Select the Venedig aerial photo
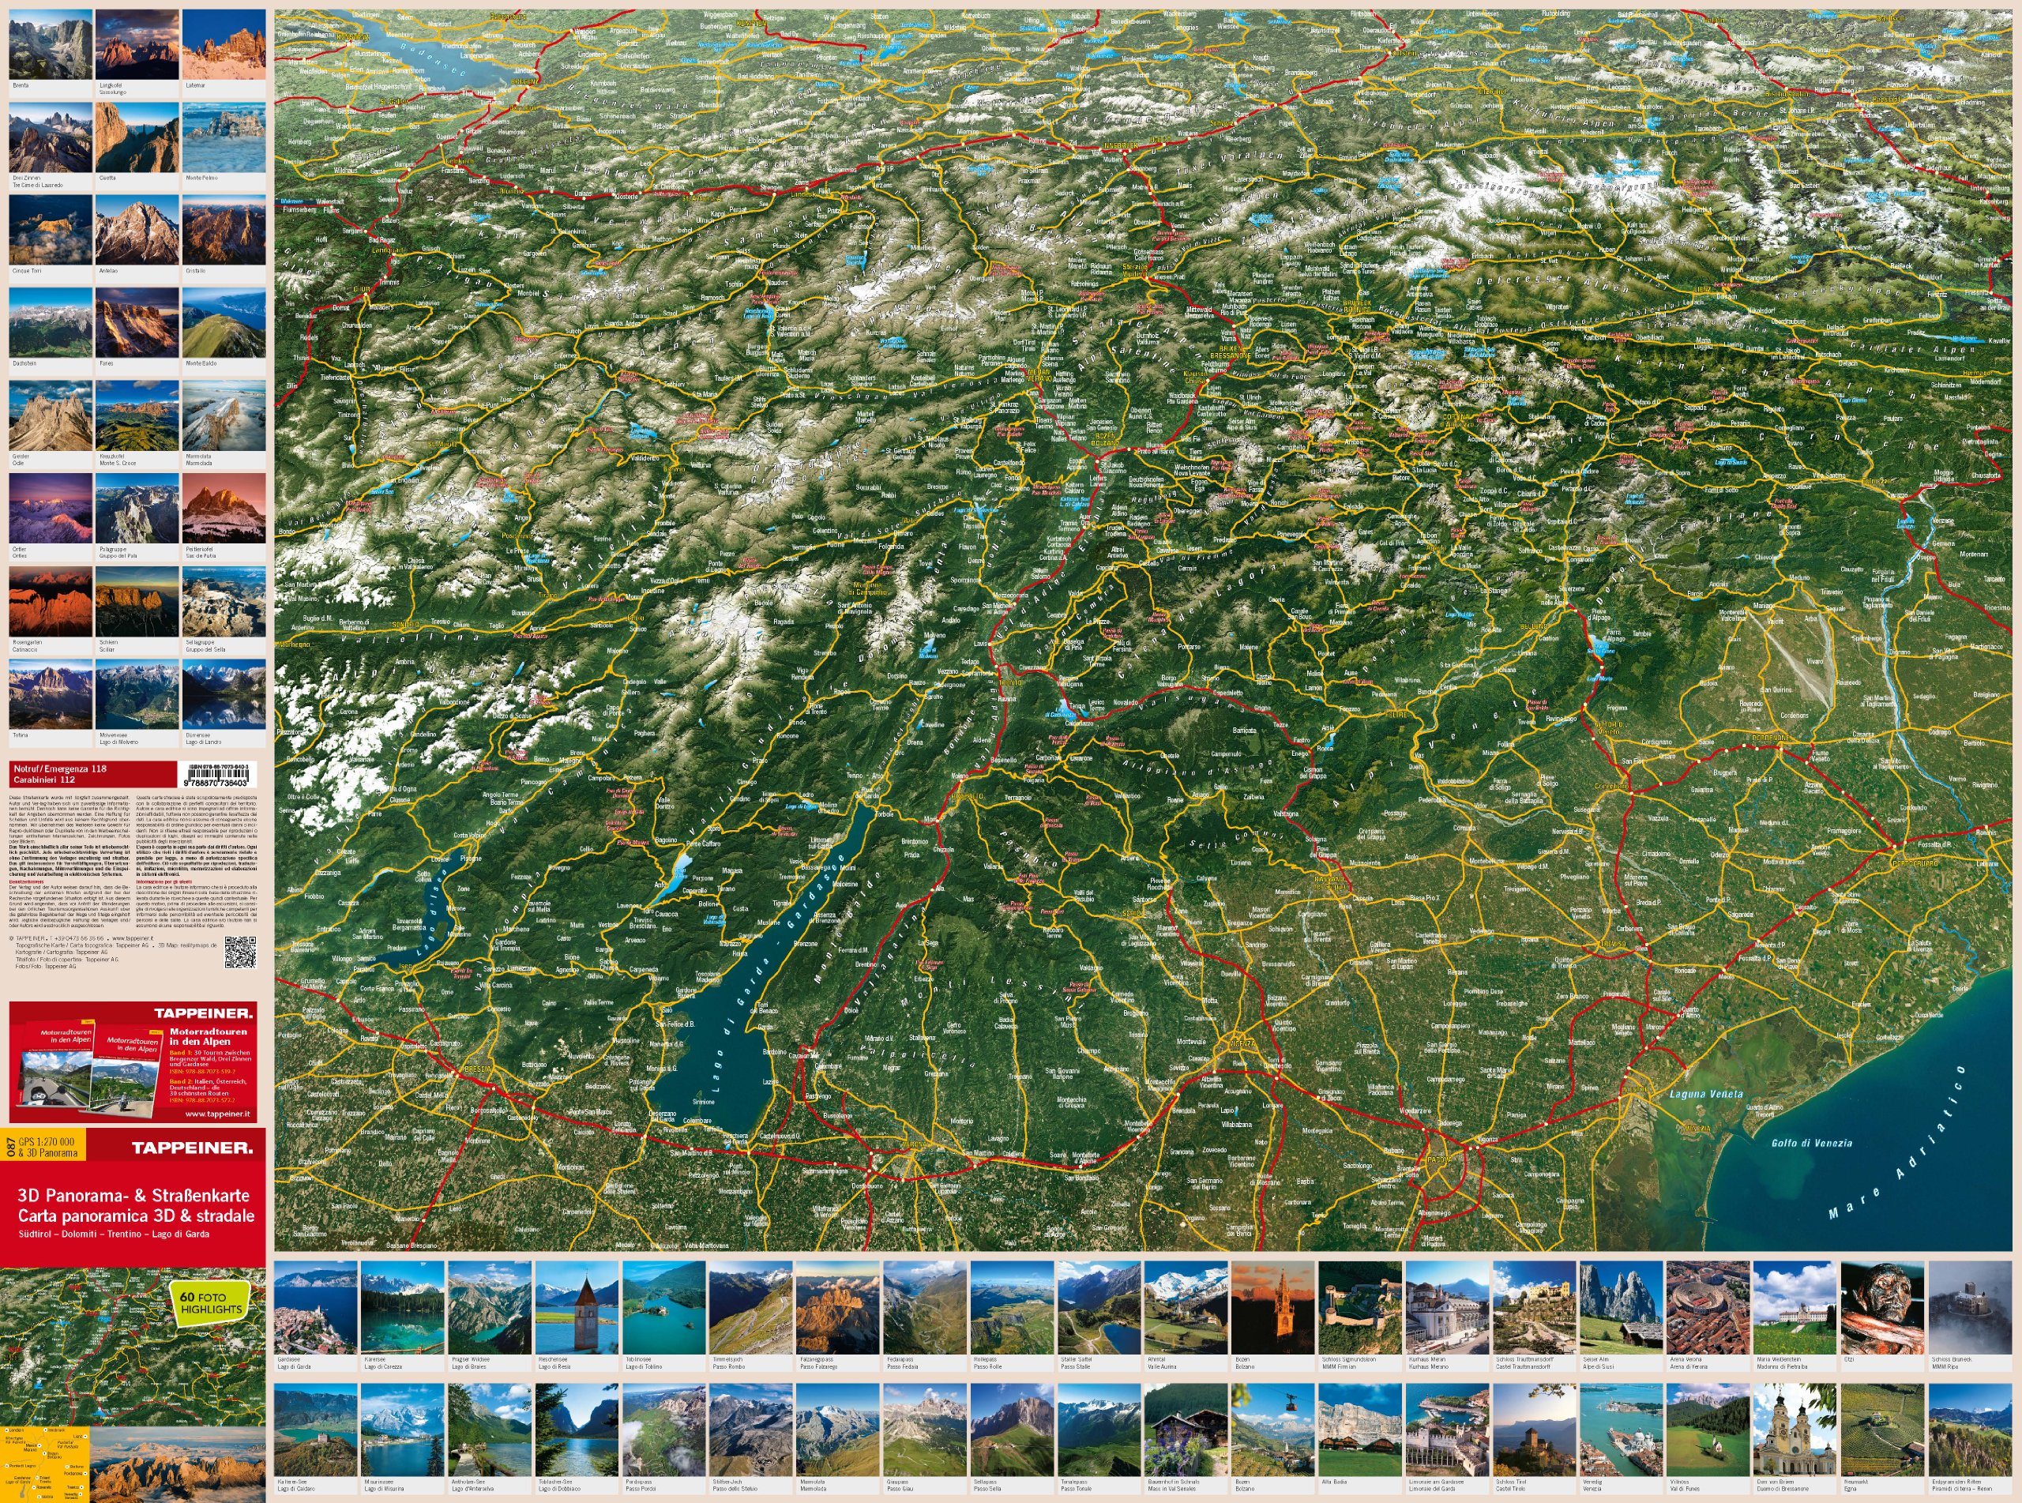The width and height of the screenshot is (2022, 1503). click(x=1621, y=1430)
